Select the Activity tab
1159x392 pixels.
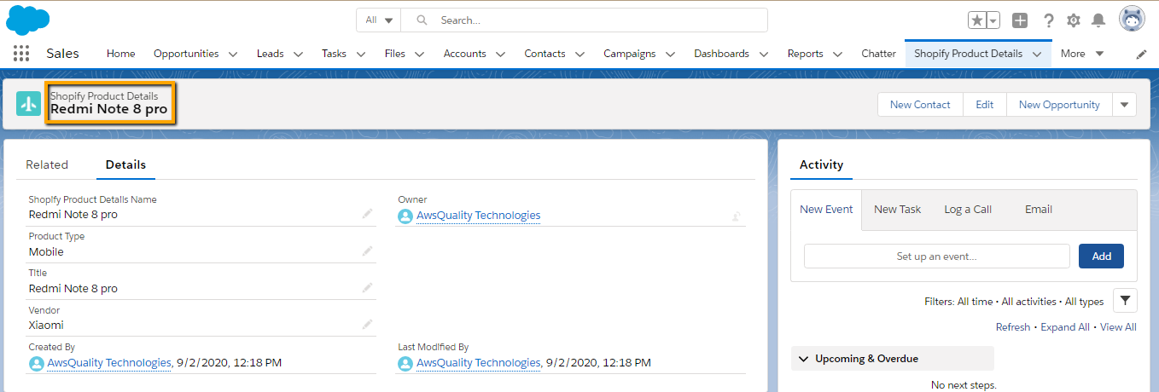click(821, 164)
